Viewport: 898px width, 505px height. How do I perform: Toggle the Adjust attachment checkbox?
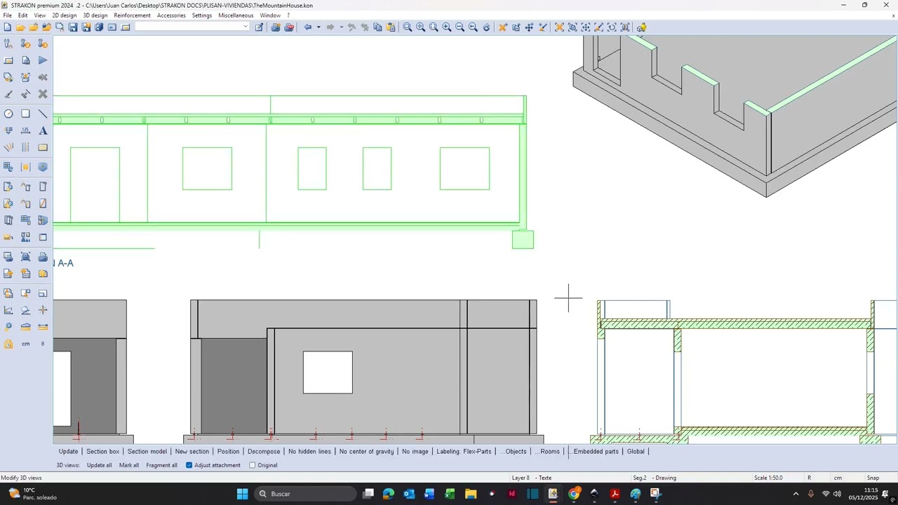189,465
